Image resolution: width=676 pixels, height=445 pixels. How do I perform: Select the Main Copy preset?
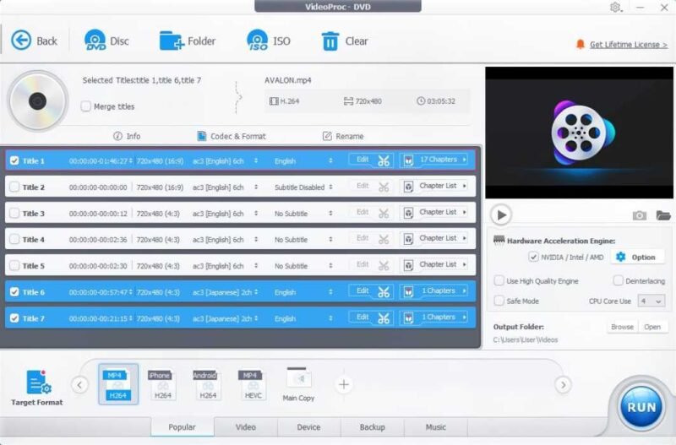pyautogui.click(x=298, y=384)
